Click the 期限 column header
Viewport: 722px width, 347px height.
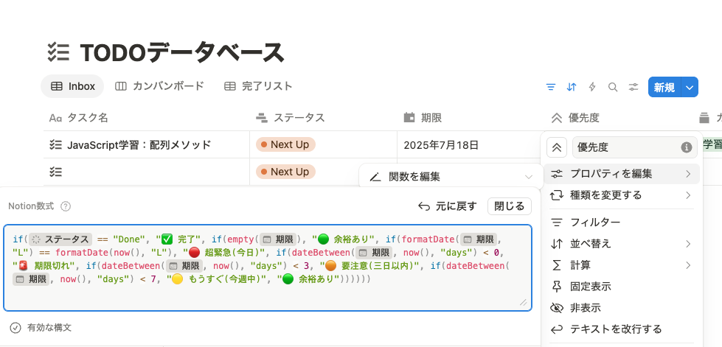pyautogui.click(x=423, y=118)
